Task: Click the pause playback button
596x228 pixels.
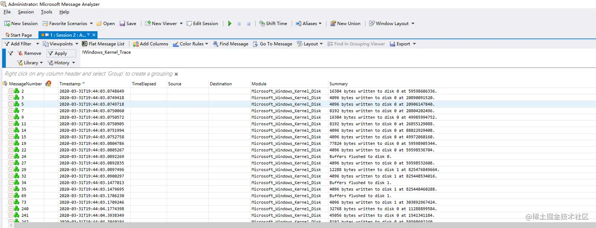Action: [239, 24]
